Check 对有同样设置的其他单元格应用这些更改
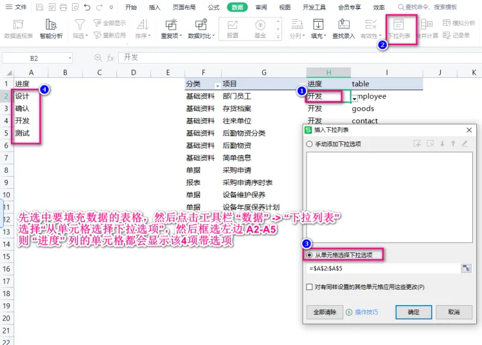482x345 pixels. 309,287
